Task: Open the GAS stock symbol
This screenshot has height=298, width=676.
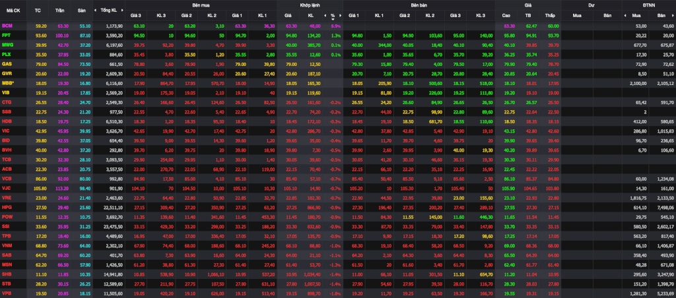Action: pyautogui.click(x=7, y=63)
